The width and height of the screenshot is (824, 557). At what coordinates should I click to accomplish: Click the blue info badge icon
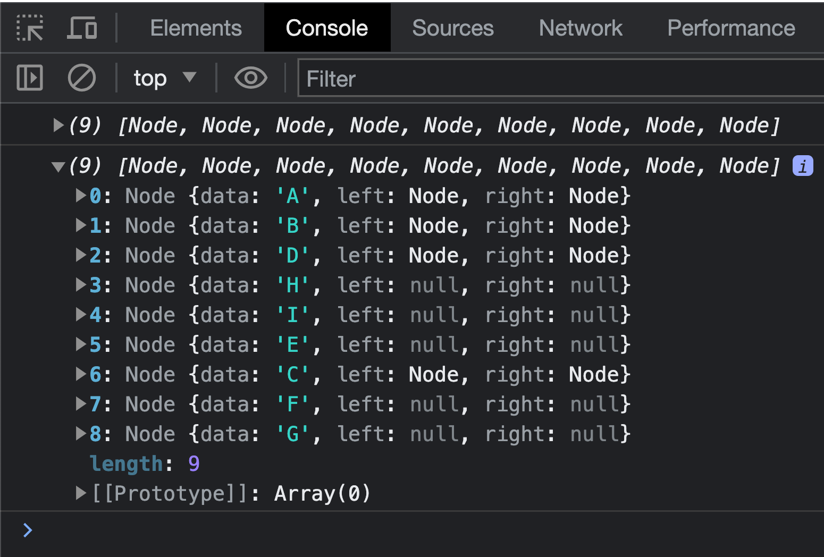(803, 166)
